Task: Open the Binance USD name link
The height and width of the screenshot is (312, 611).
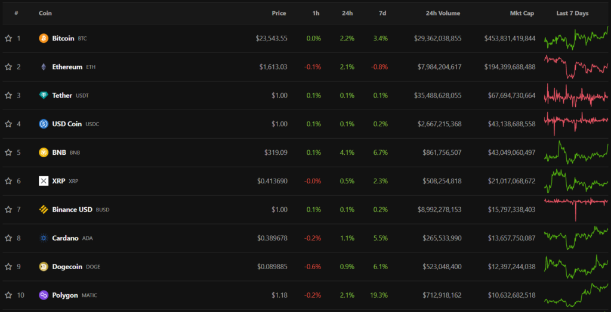Action: click(72, 210)
